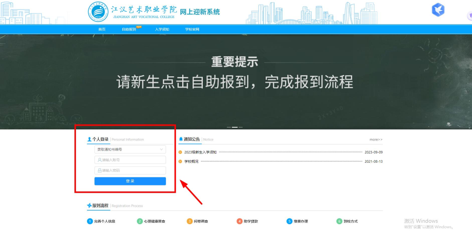472x232 pixels.
Task: Open the 2023级新生入学须知 notice
Action: pyautogui.click(x=201, y=152)
